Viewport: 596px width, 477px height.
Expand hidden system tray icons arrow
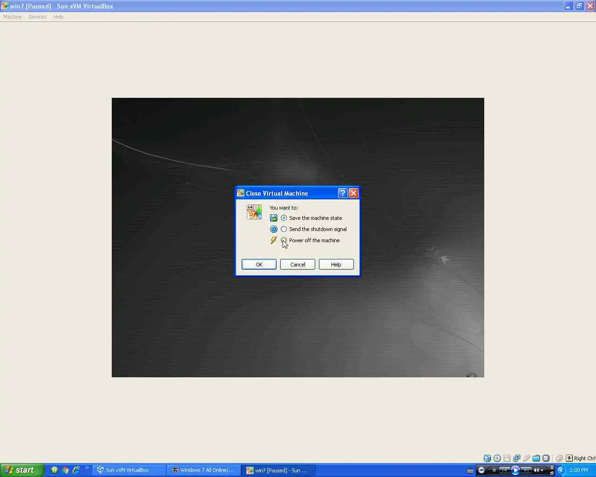tap(561, 470)
